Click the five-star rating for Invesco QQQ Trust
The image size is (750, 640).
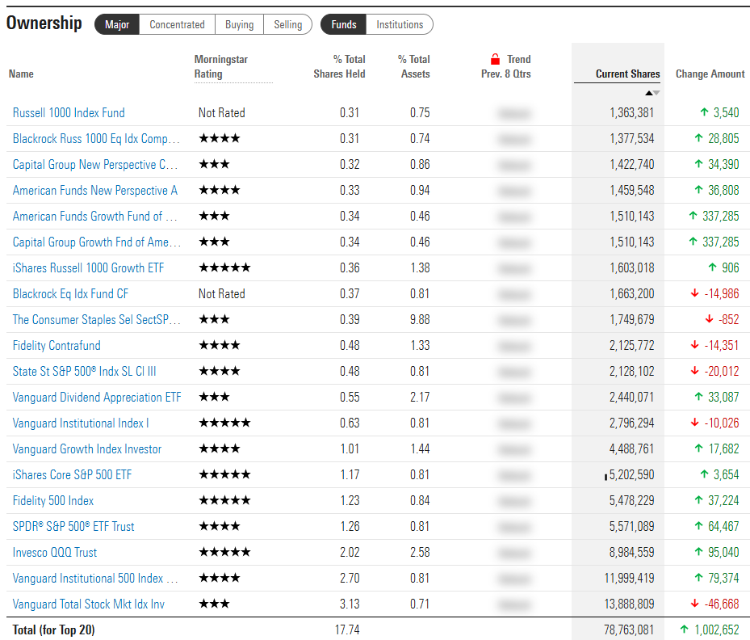click(x=224, y=552)
